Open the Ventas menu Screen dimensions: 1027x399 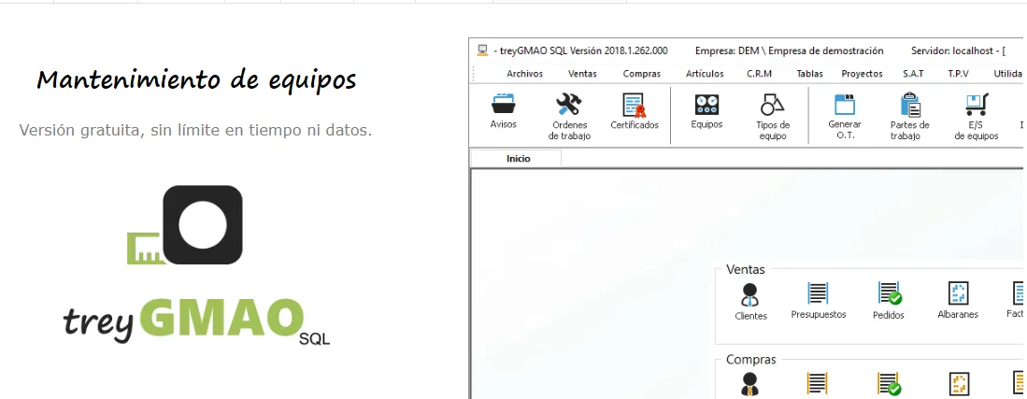point(582,74)
